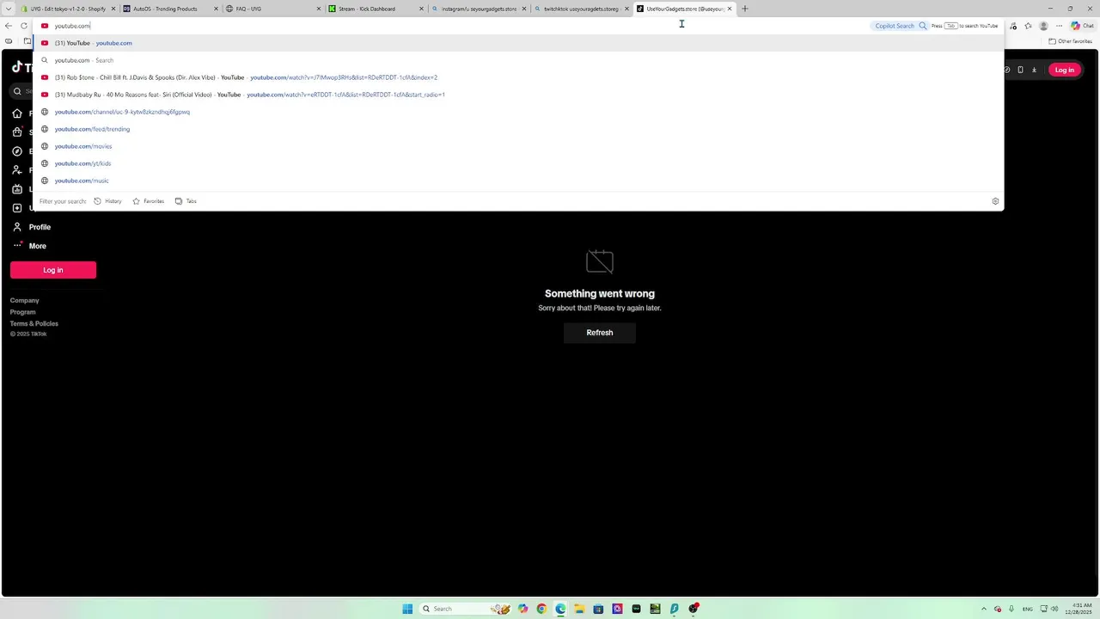Filter suggestions by Tabs

[186, 201]
